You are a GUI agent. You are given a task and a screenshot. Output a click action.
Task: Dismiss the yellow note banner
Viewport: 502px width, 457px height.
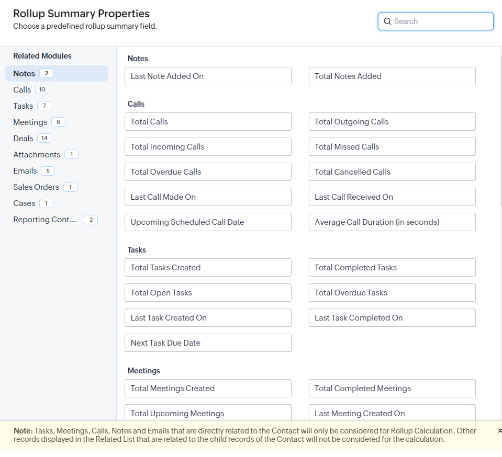[x=499, y=430]
